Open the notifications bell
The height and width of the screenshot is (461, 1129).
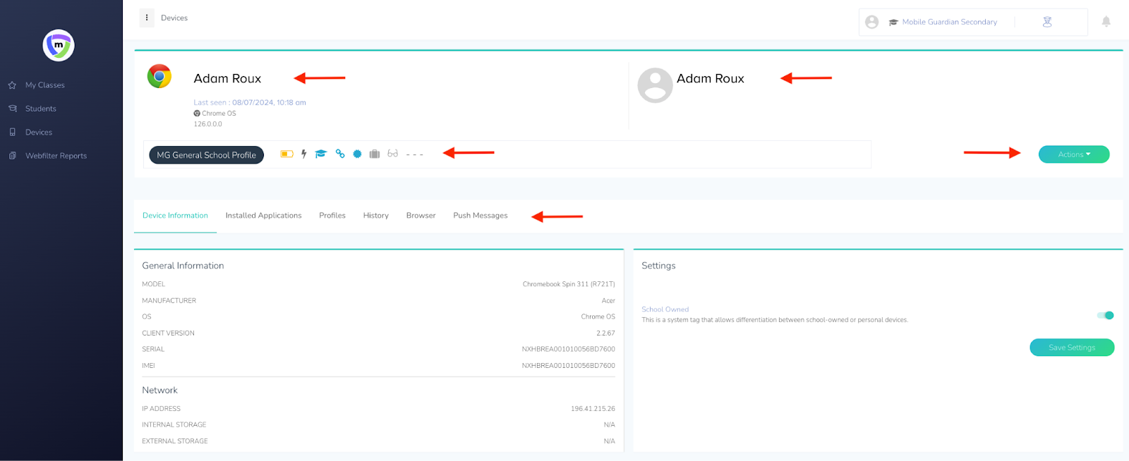pyautogui.click(x=1106, y=22)
